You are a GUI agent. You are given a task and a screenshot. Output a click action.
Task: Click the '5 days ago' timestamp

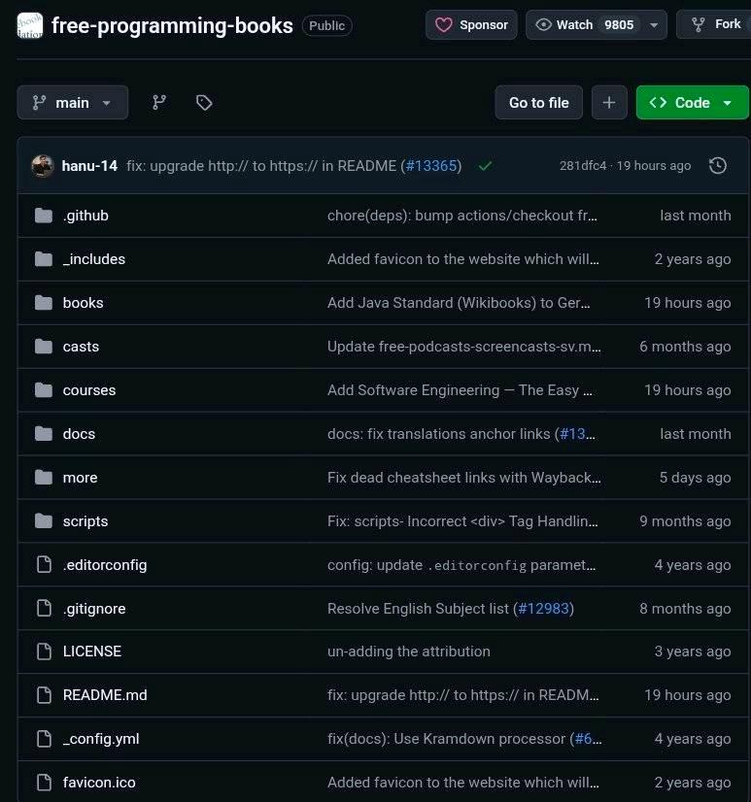(x=695, y=478)
